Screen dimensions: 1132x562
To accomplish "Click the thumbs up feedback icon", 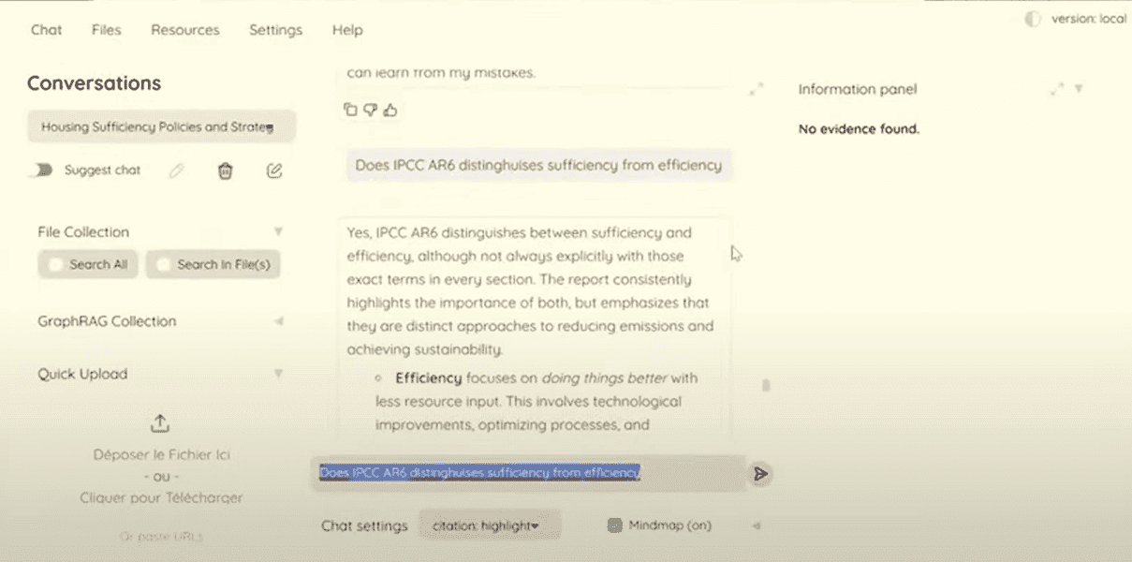I will pos(390,110).
